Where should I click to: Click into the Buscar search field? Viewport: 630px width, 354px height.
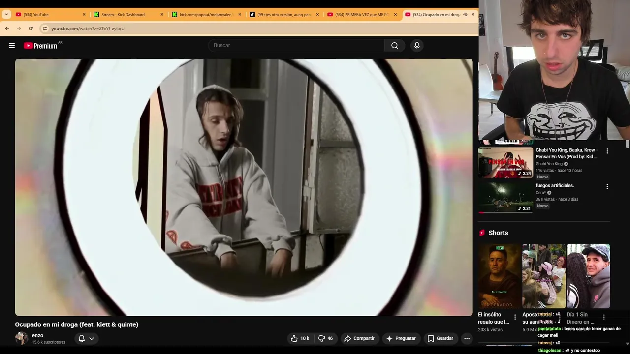coord(297,46)
